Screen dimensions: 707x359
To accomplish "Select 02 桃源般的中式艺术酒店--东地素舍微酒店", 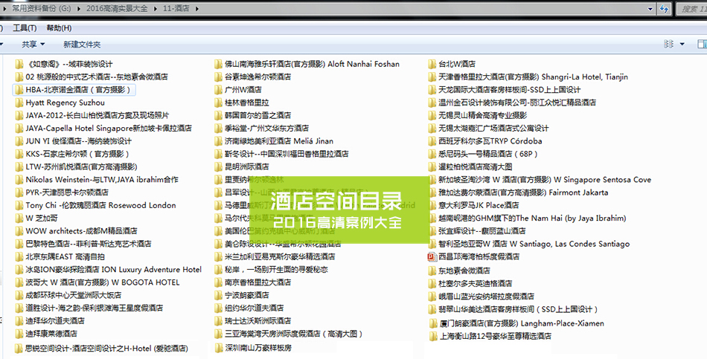I will [x=97, y=77].
